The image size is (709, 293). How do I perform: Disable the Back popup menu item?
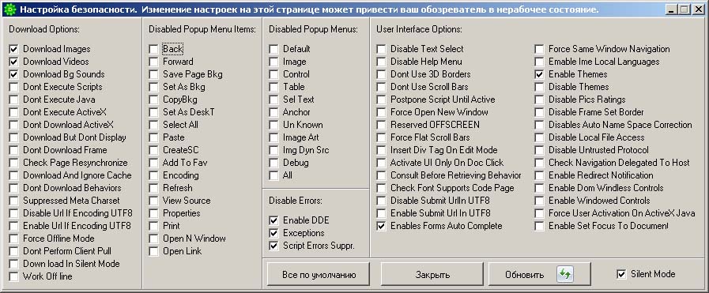click(154, 49)
